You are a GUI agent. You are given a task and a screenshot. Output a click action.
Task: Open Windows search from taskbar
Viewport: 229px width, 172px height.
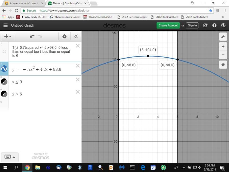pos(16,167)
